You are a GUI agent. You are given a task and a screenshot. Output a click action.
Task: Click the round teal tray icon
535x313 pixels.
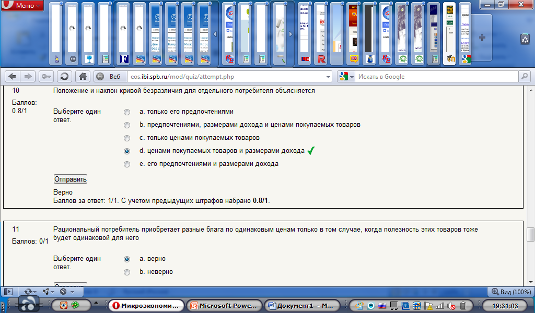point(371,306)
